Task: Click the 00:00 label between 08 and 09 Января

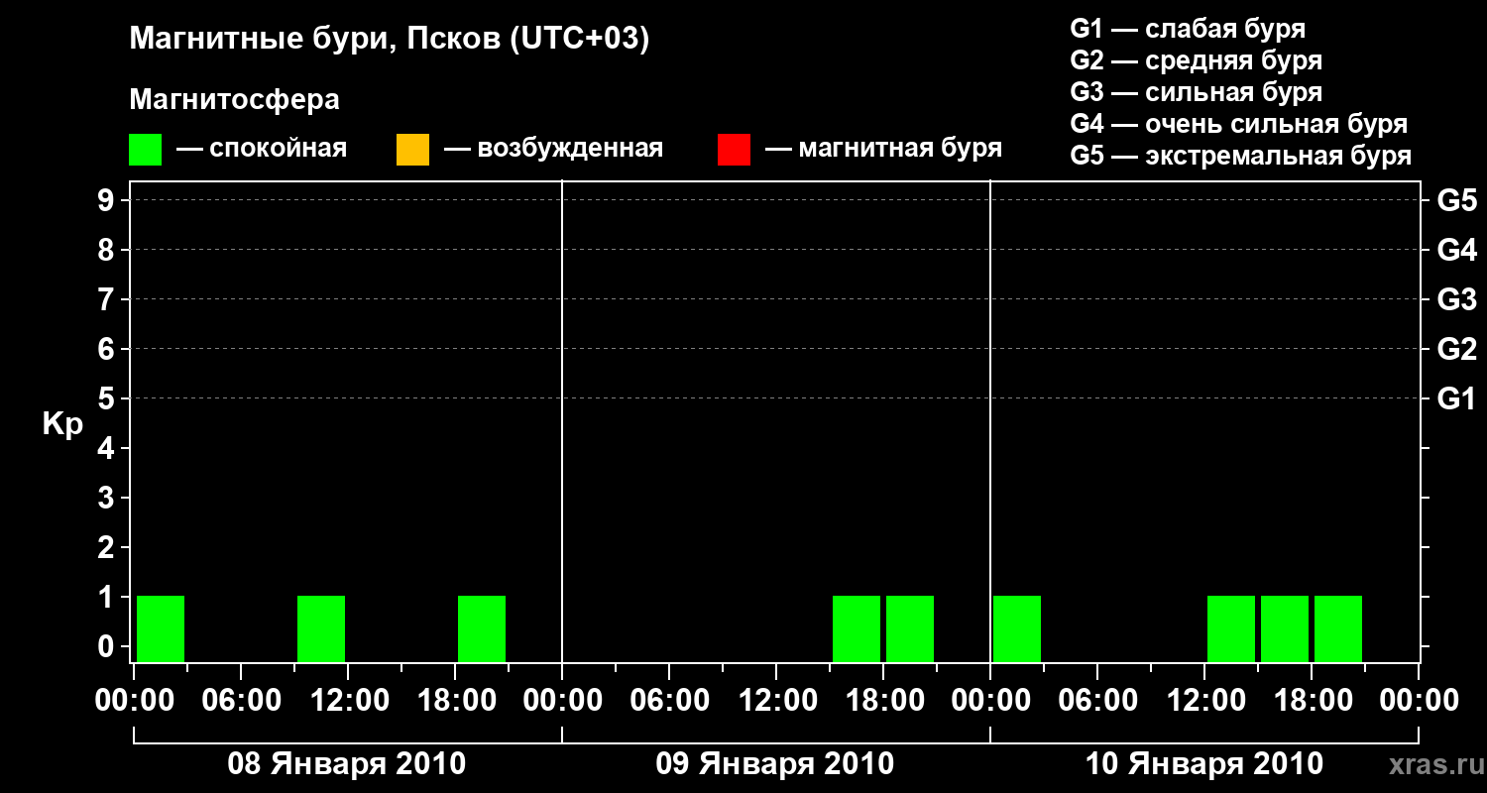Action: coord(562,701)
